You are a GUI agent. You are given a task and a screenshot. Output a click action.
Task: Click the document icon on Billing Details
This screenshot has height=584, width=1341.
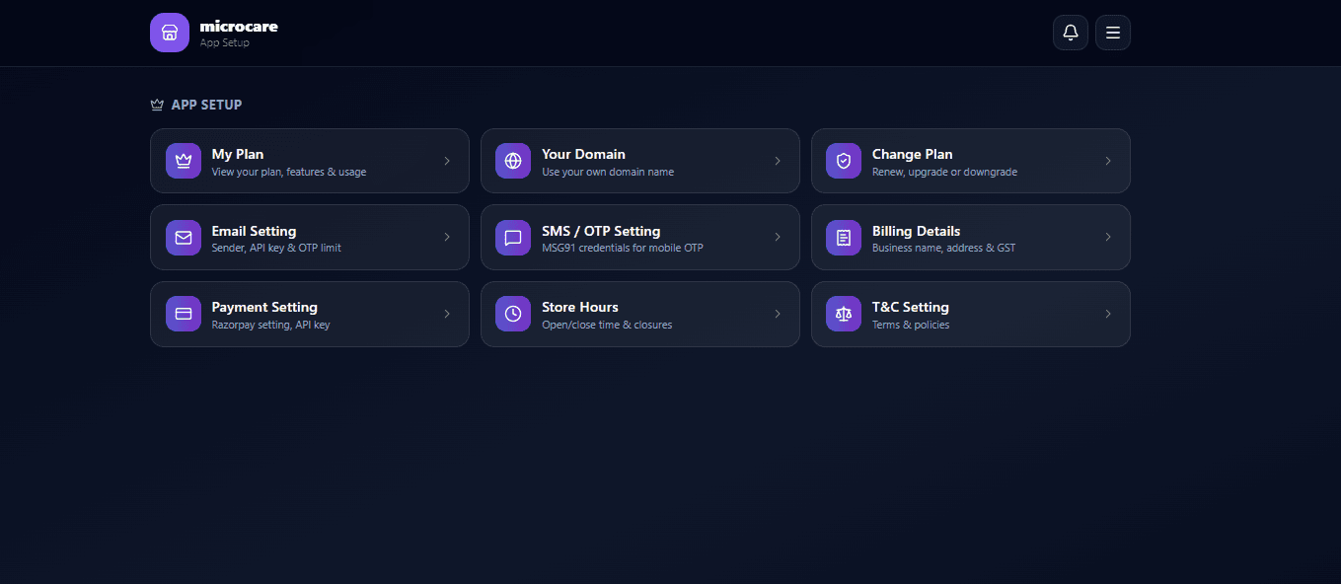[844, 238]
